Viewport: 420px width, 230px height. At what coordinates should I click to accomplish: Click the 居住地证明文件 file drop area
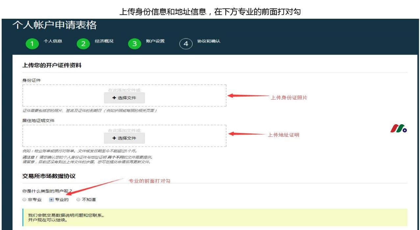click(x=124, y=136)
